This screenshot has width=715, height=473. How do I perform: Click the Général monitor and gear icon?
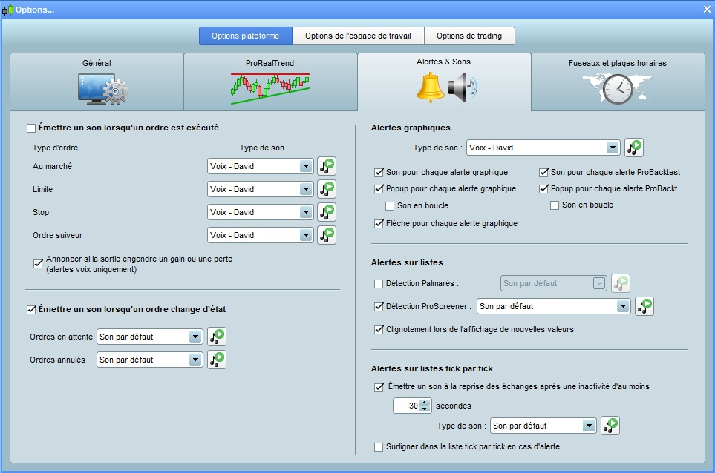[103, 89]
